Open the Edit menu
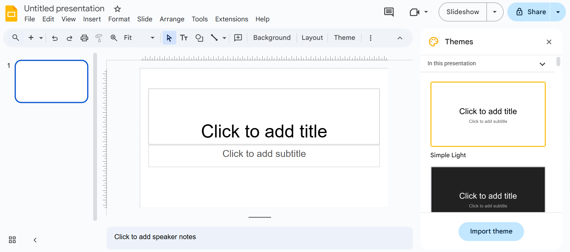The image size is (570, 252). coord(48,19)
